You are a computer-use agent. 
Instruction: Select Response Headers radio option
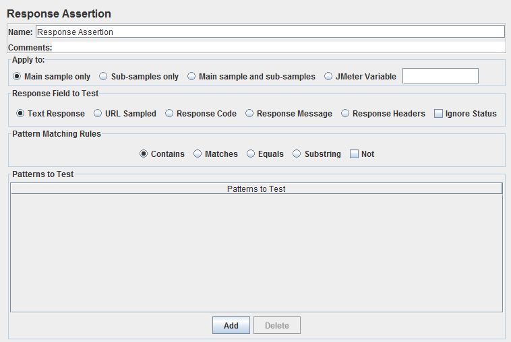345,114
